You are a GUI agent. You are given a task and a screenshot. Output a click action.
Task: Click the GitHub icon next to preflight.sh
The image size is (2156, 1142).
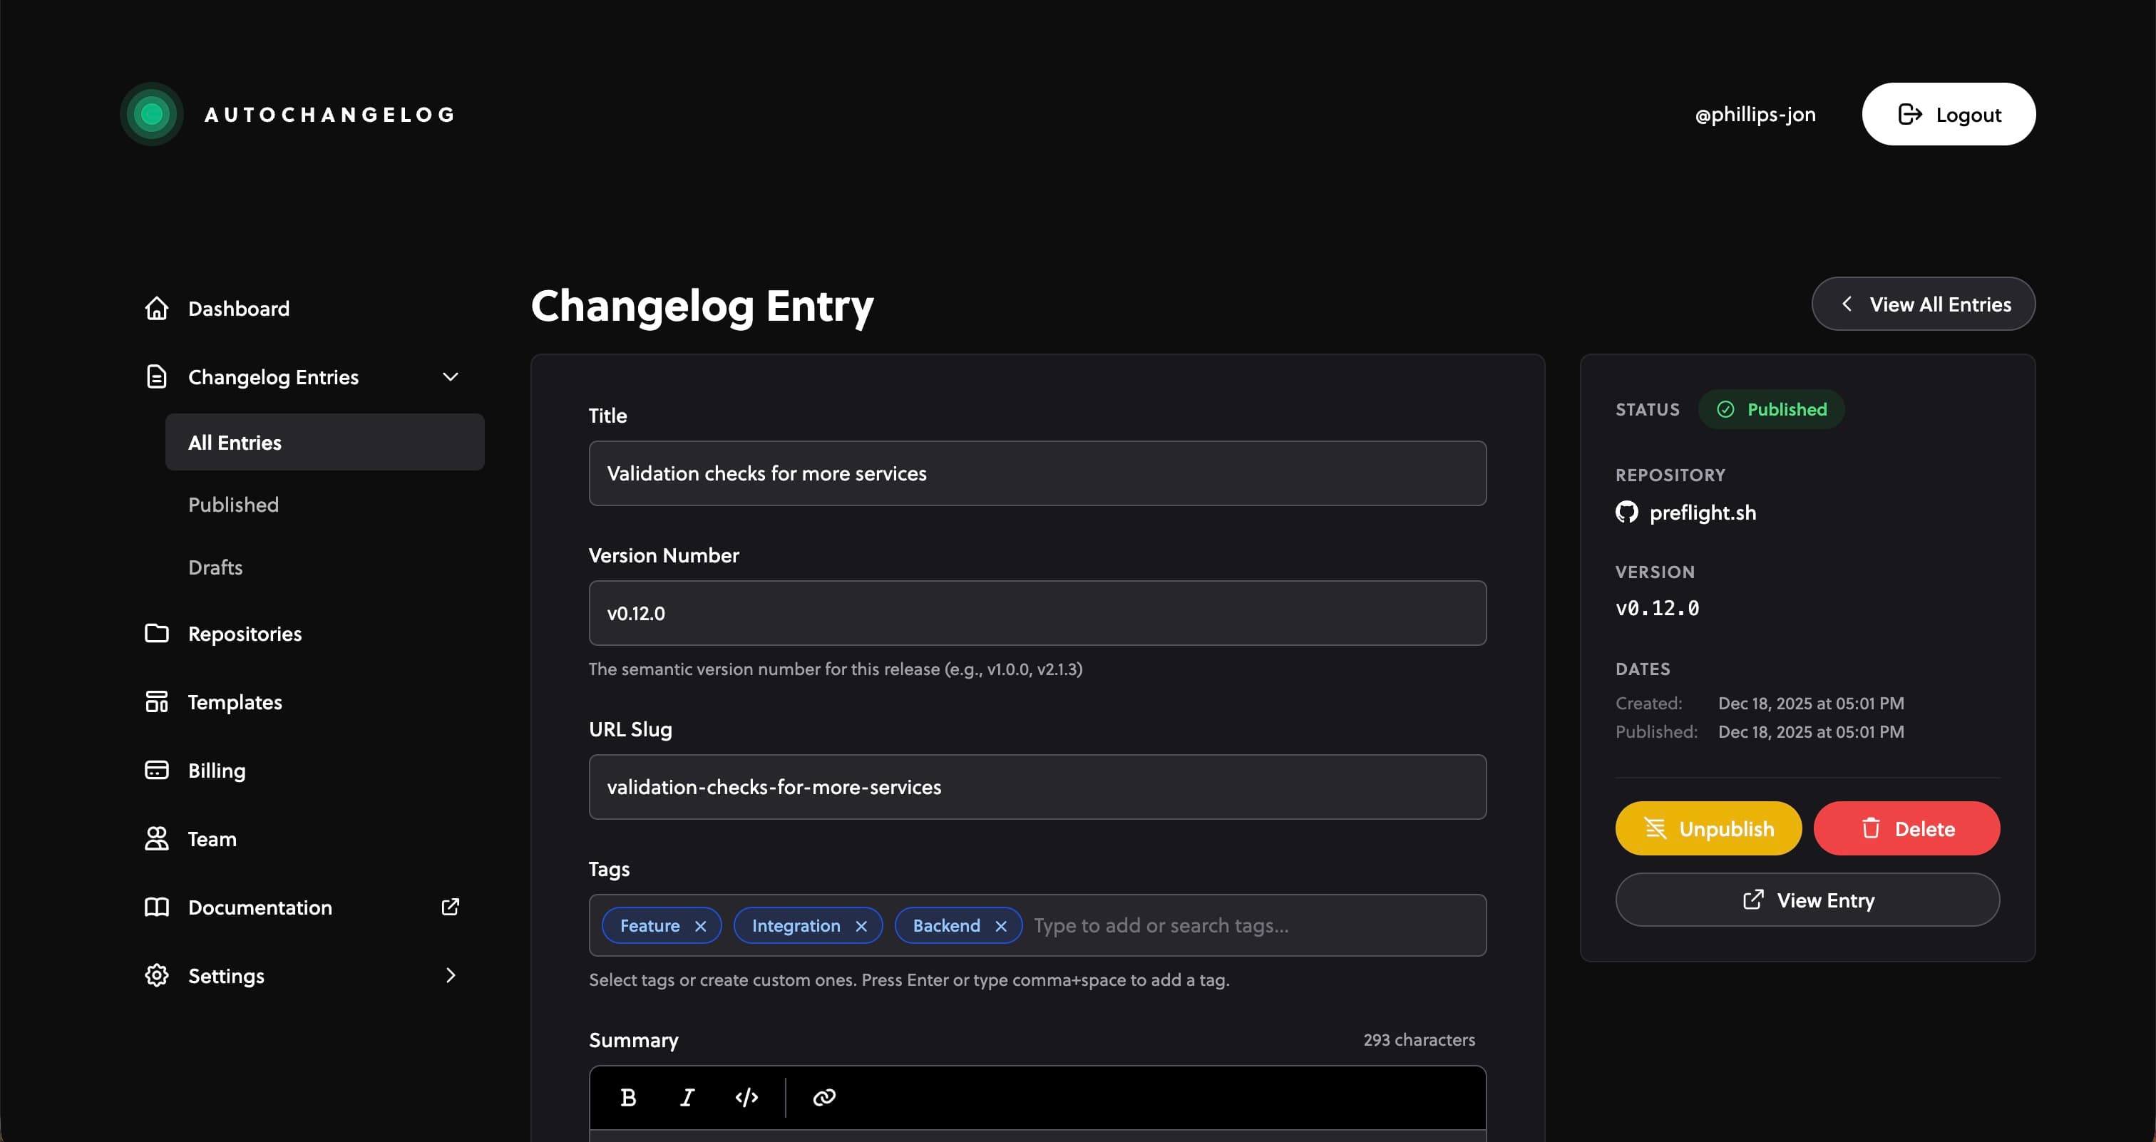click(x=1626, y=512)
